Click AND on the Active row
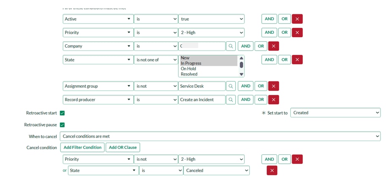The height and width of the screenshot is (181, 391). (269, 19)
